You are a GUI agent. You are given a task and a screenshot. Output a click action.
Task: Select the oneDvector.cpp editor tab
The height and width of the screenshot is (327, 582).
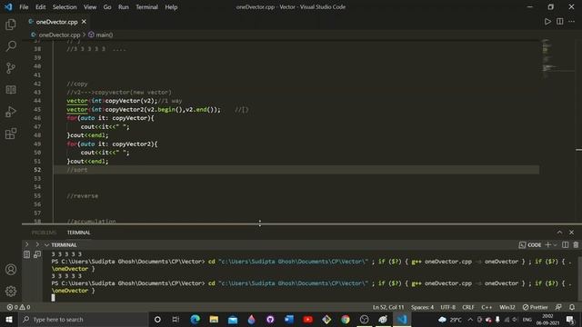56,22
